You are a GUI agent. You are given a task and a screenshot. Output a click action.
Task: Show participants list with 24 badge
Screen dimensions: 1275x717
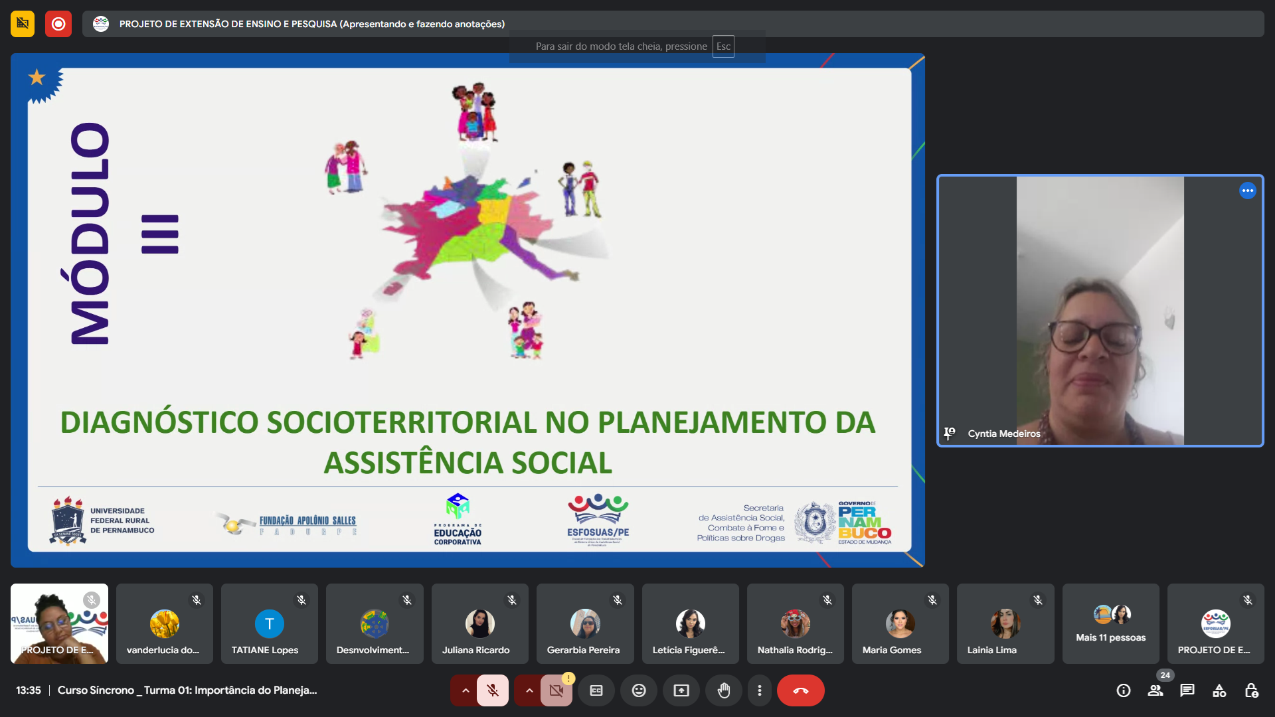[x=1155, y=690]
